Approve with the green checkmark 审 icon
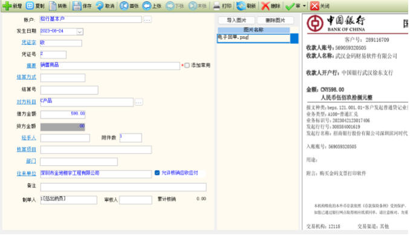 pos(290,6)
